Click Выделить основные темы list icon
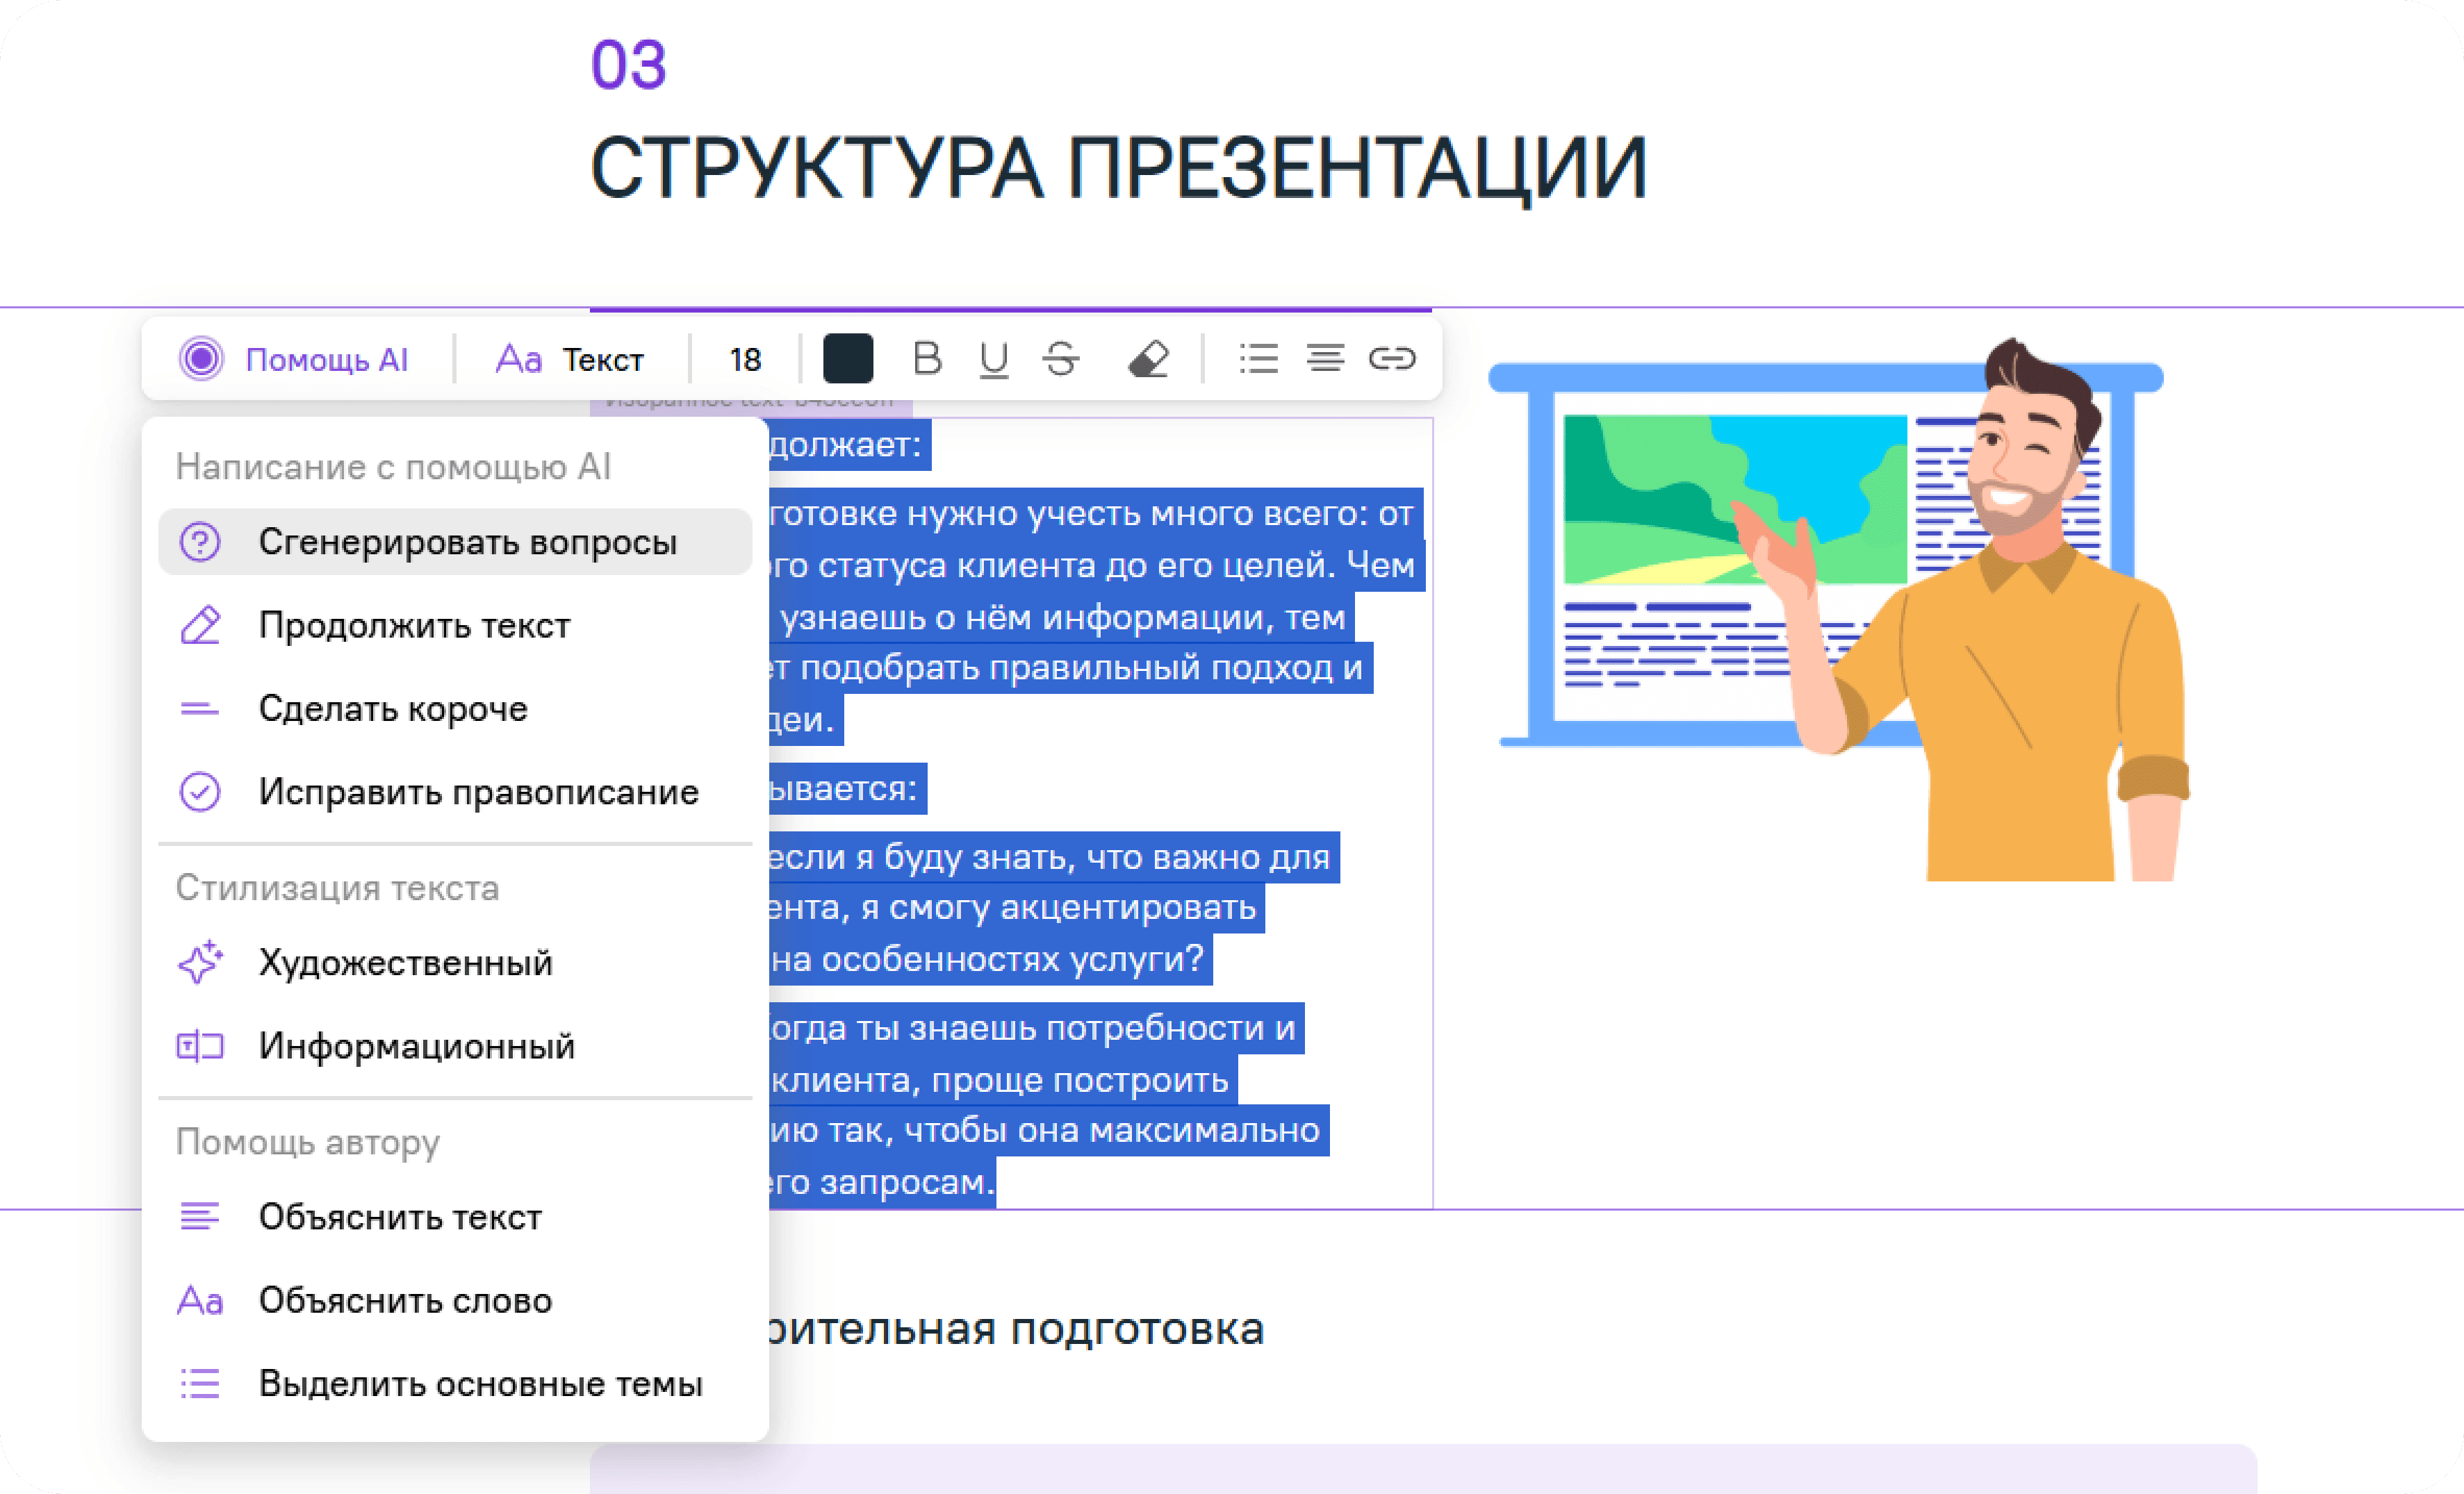The height and width of the screenshot is (1494, 2464). point(200,1383)
